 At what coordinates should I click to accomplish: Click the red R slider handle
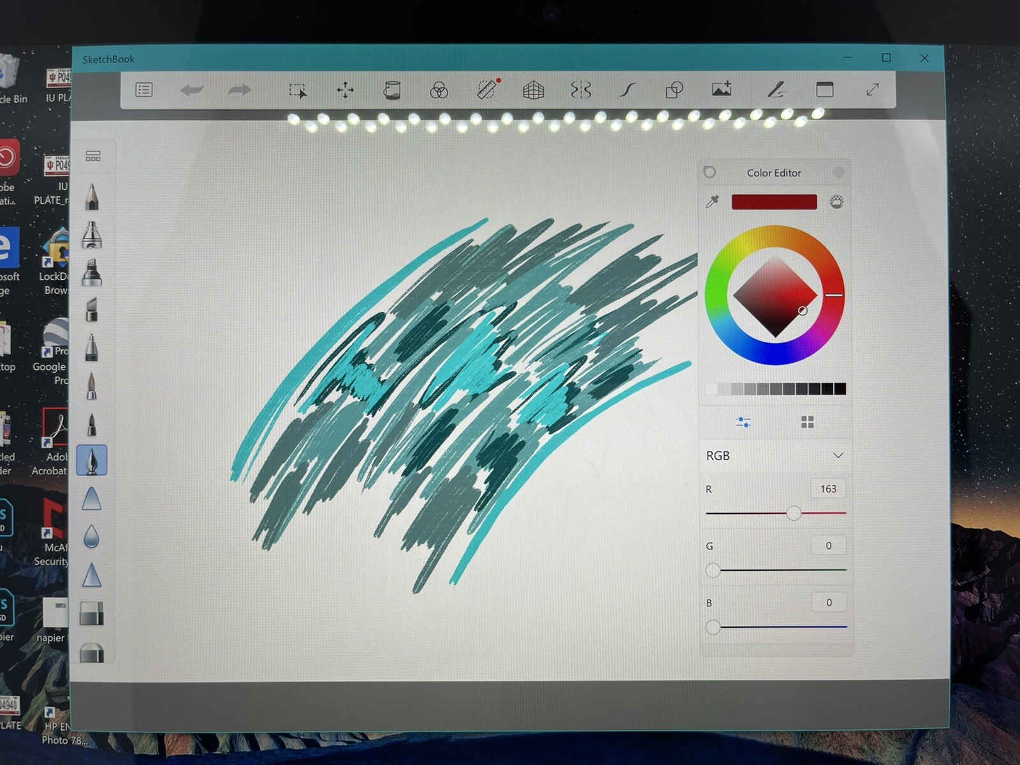(x=794, y=513)
